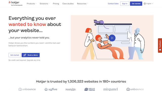The height and width of the screenshot is (91, 162).
Task: Open the Pricing page
Action: (56, 4)
